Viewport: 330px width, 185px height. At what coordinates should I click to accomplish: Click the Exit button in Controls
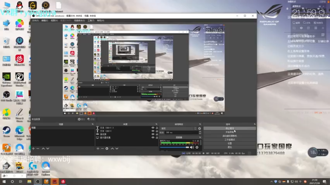pyautogui.click(x=230, y=147)
